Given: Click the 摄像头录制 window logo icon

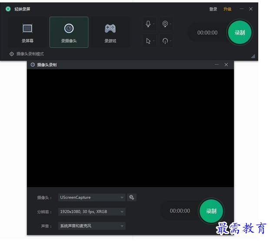Looking at the screenshot, I should (33, 65).
